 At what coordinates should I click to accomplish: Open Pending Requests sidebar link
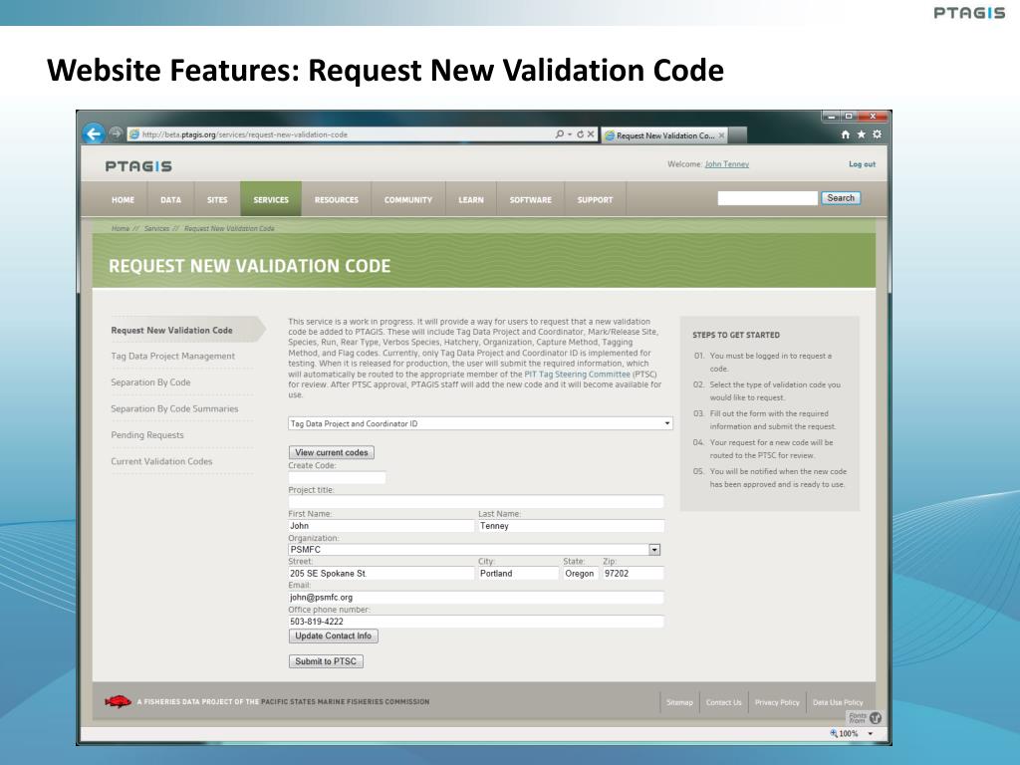147,434
